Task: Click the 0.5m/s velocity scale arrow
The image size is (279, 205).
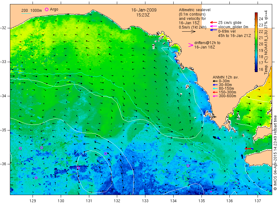Action: pyautogui.click(x=188, y=32)
